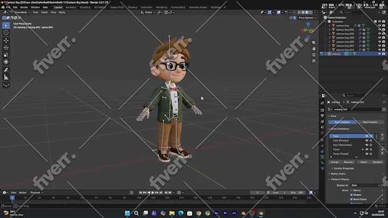Viewport: 388px width, 218px height.
Task: Switch perspective/orthographic grid icon
Action: pos(314,61)
